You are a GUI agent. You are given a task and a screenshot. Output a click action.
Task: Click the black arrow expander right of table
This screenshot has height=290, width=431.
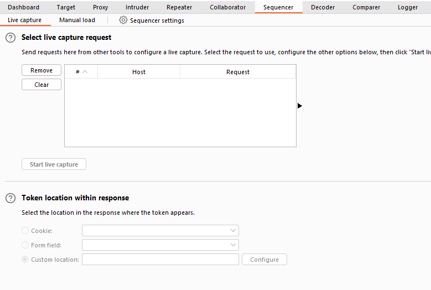point(300,106)
